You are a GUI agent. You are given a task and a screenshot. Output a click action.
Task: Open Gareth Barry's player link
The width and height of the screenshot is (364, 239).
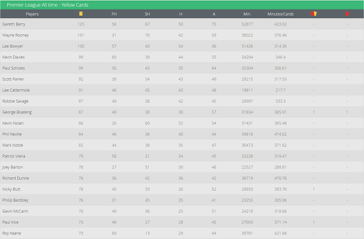pyautogui.click(x=14, y=24)
